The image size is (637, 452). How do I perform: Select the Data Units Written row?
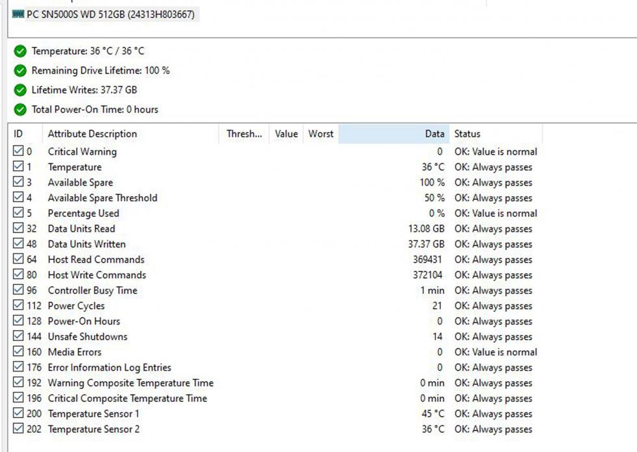87,244
